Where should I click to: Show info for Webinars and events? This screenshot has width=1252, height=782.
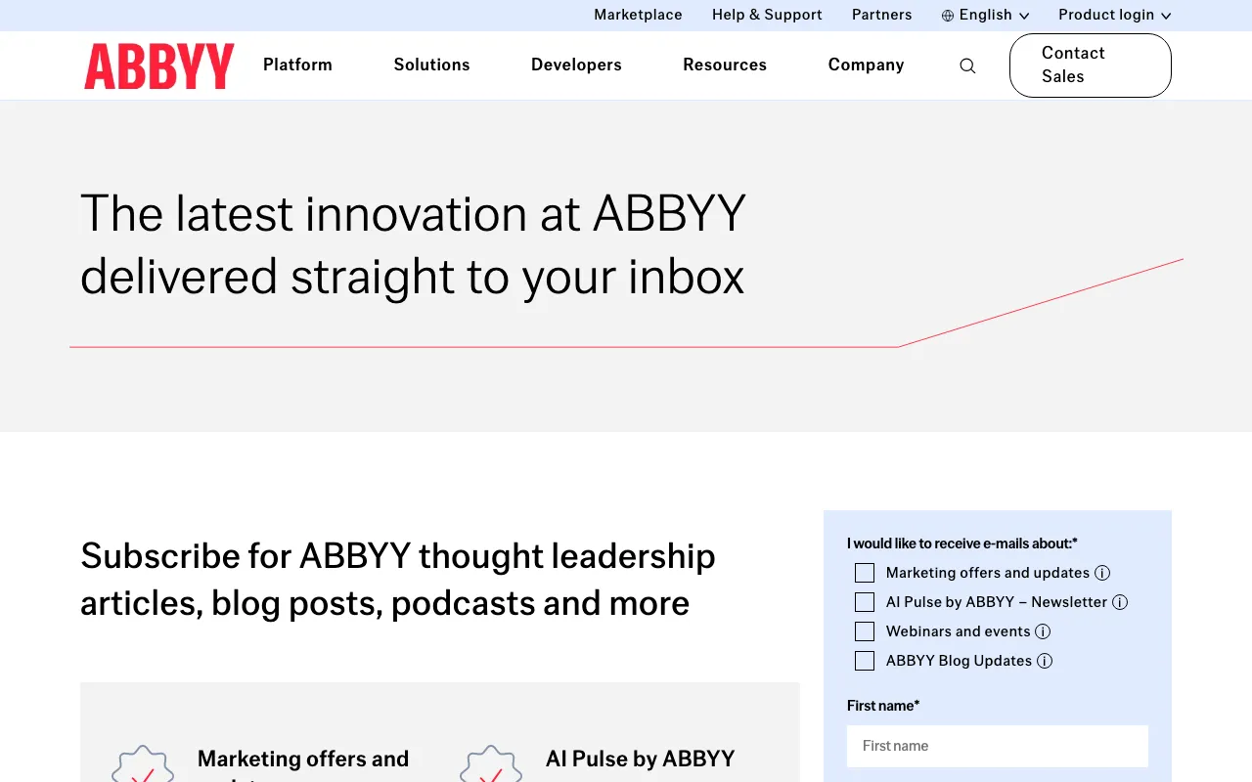tap(1043, 631)
